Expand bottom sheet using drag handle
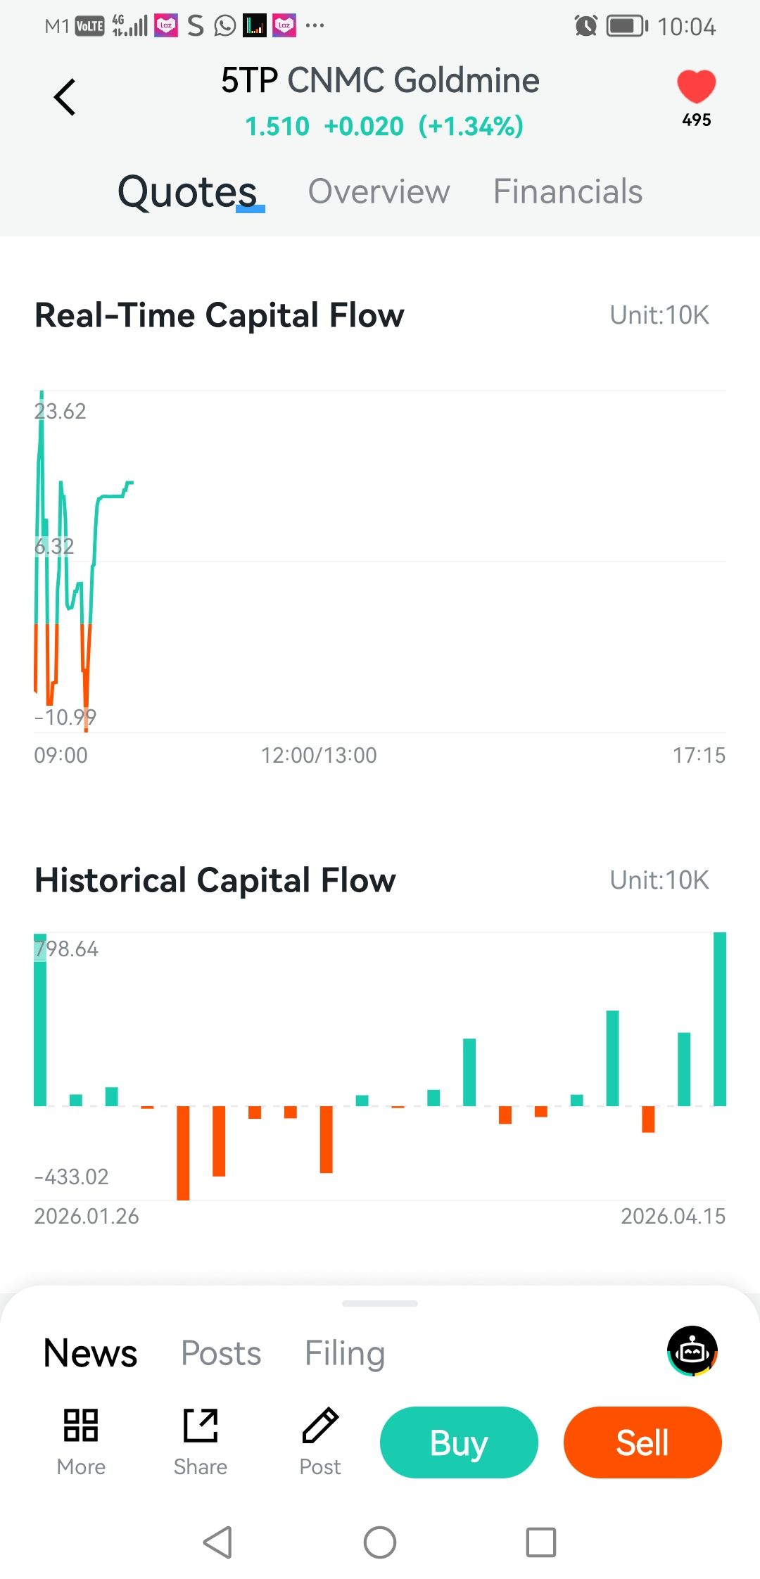Screen dimensions: 760x1579 click(x=380, y=1303)
